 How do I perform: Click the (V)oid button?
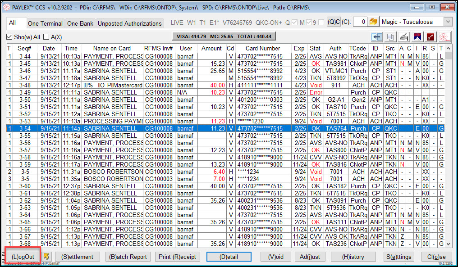point(276,257)
